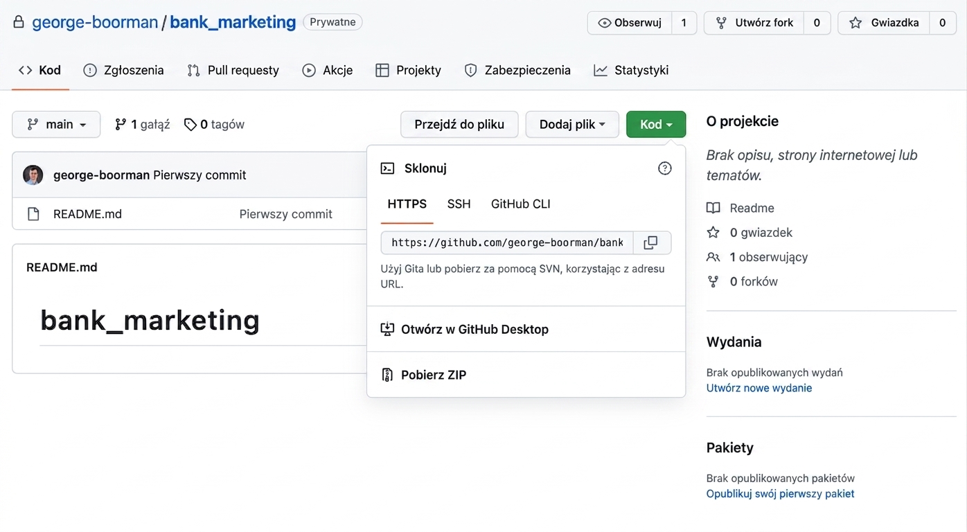Click the fork icon beside 0 forków
Screen dimensions: 967x532
(x=713, y=282)
